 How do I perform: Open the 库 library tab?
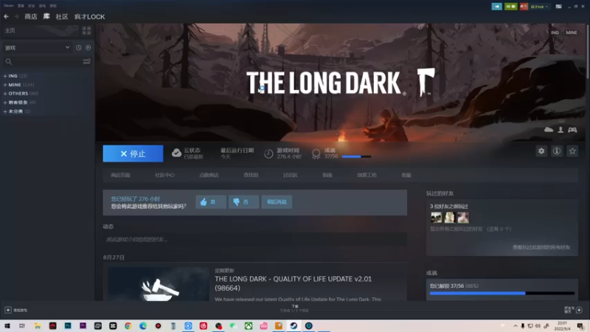pyautogui.click(x=46, y=16)
